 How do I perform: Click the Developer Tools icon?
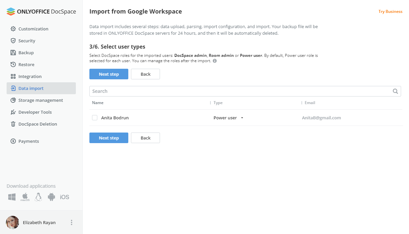pyautogui.click(x=13, y=112)
